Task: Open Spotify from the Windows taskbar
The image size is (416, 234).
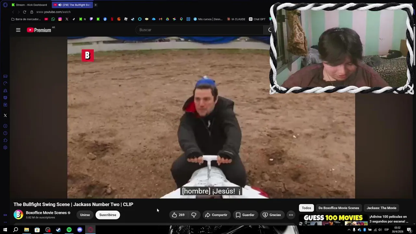Action: (x=69, y=230)
